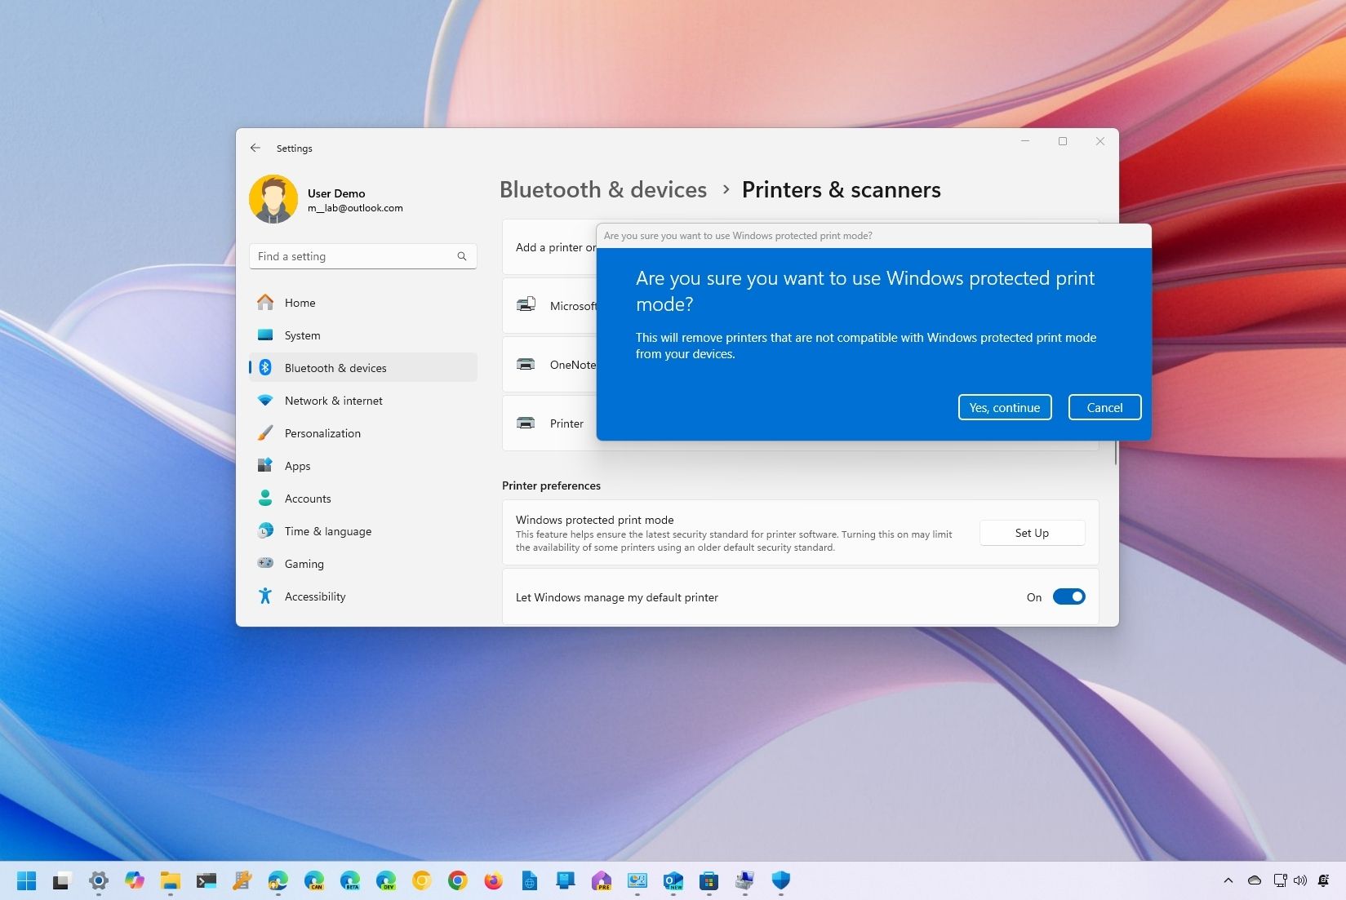Select the Apps sidebar icon
1346x900 pixels.
pos(265,466)
